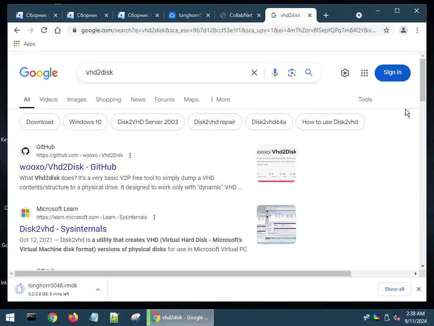Open command prompt from taskbar
The width and height of the screenshot is (434, 326).
[x=31, y=318]
